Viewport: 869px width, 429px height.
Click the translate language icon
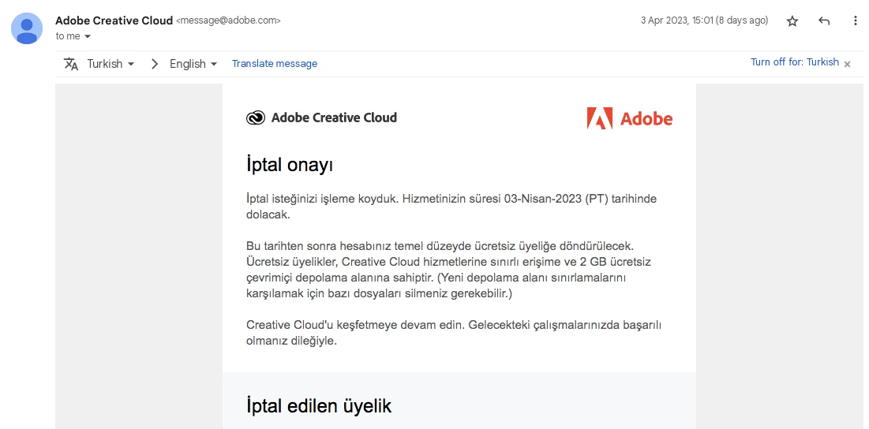point(71,64)
